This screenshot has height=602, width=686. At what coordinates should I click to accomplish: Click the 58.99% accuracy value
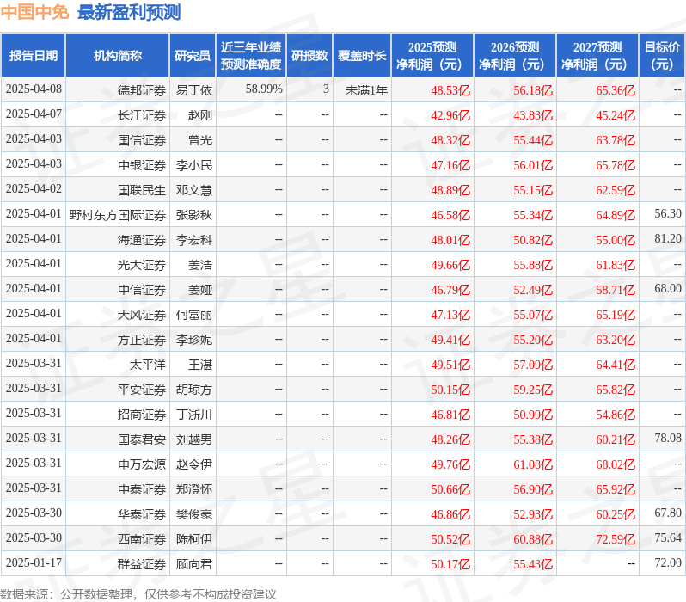coord(264,89)
